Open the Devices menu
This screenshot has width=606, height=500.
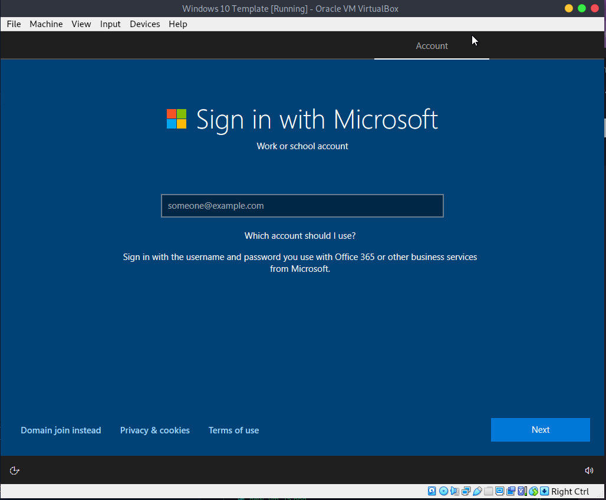click(x=145, y=24)
